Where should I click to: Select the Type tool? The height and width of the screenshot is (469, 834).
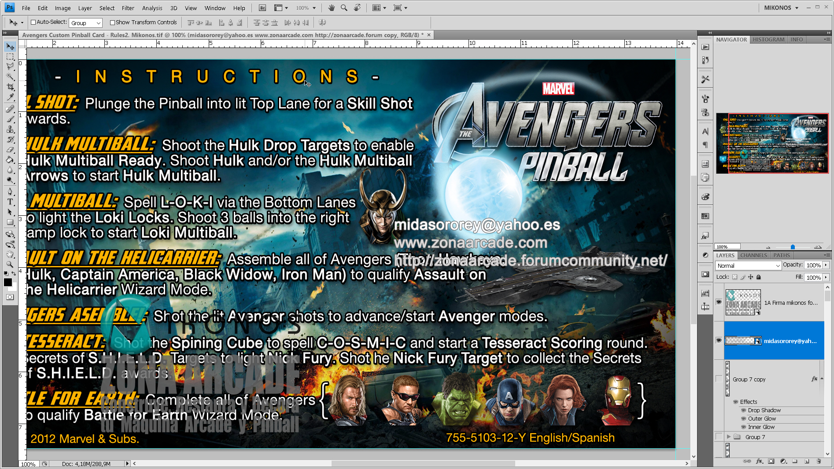coord(10,202)
